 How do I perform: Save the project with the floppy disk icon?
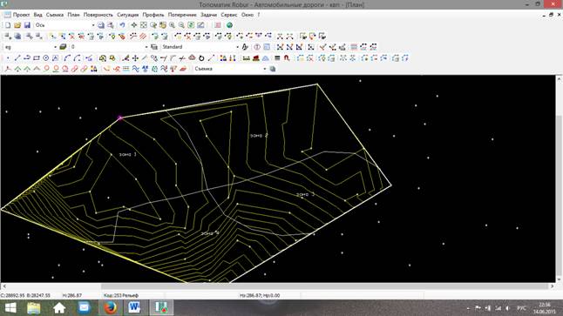click(x=27, y=25)
